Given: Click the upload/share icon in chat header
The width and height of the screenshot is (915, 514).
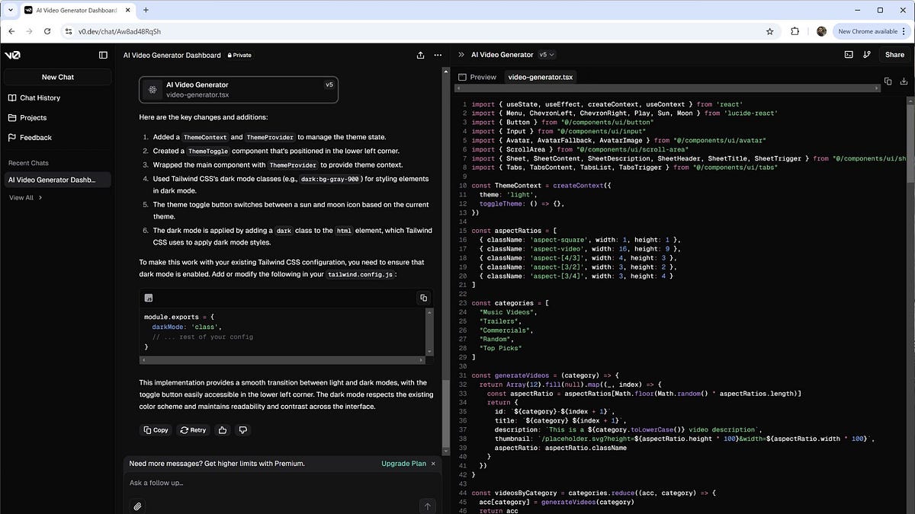Looking at the screenshot, I should point(420,55).
